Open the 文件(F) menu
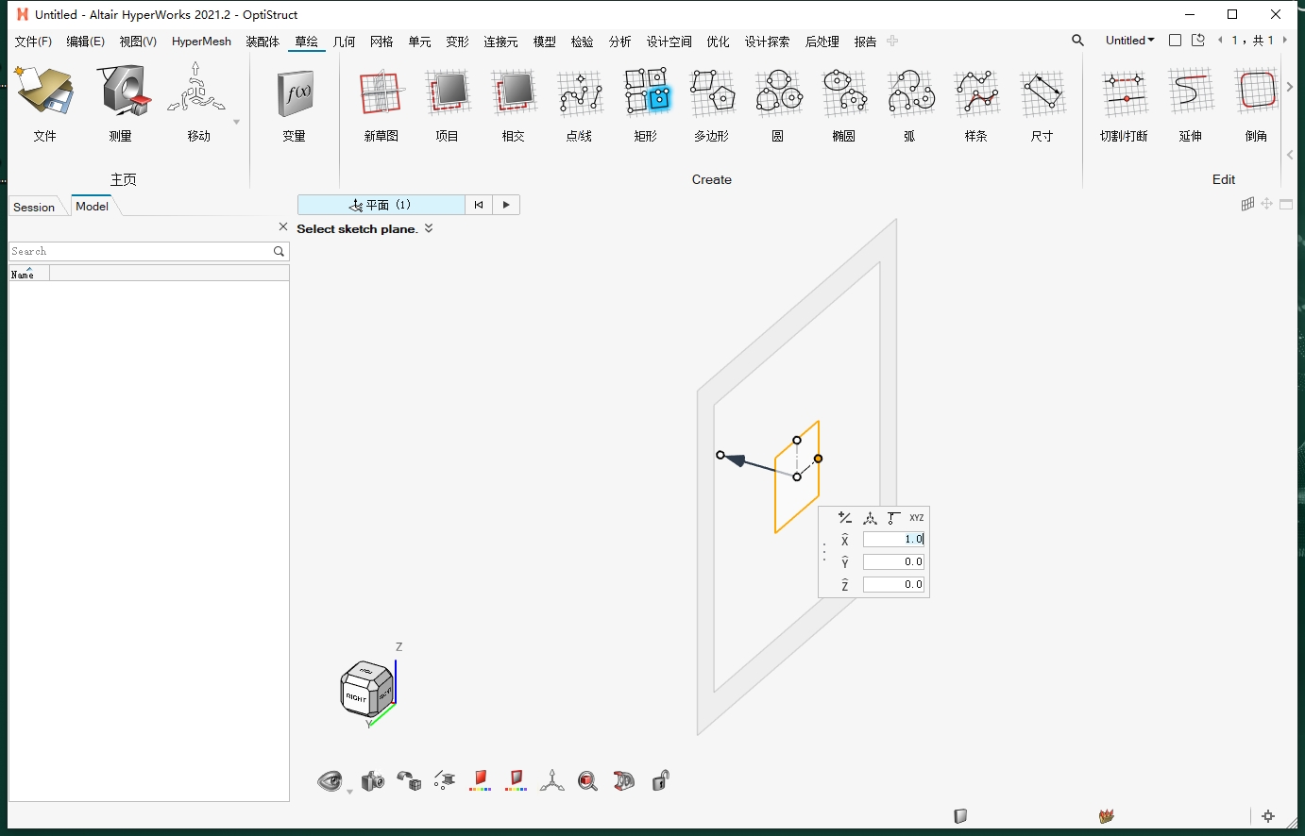This screenshot has width=1305, height=836. pos(33,42)
